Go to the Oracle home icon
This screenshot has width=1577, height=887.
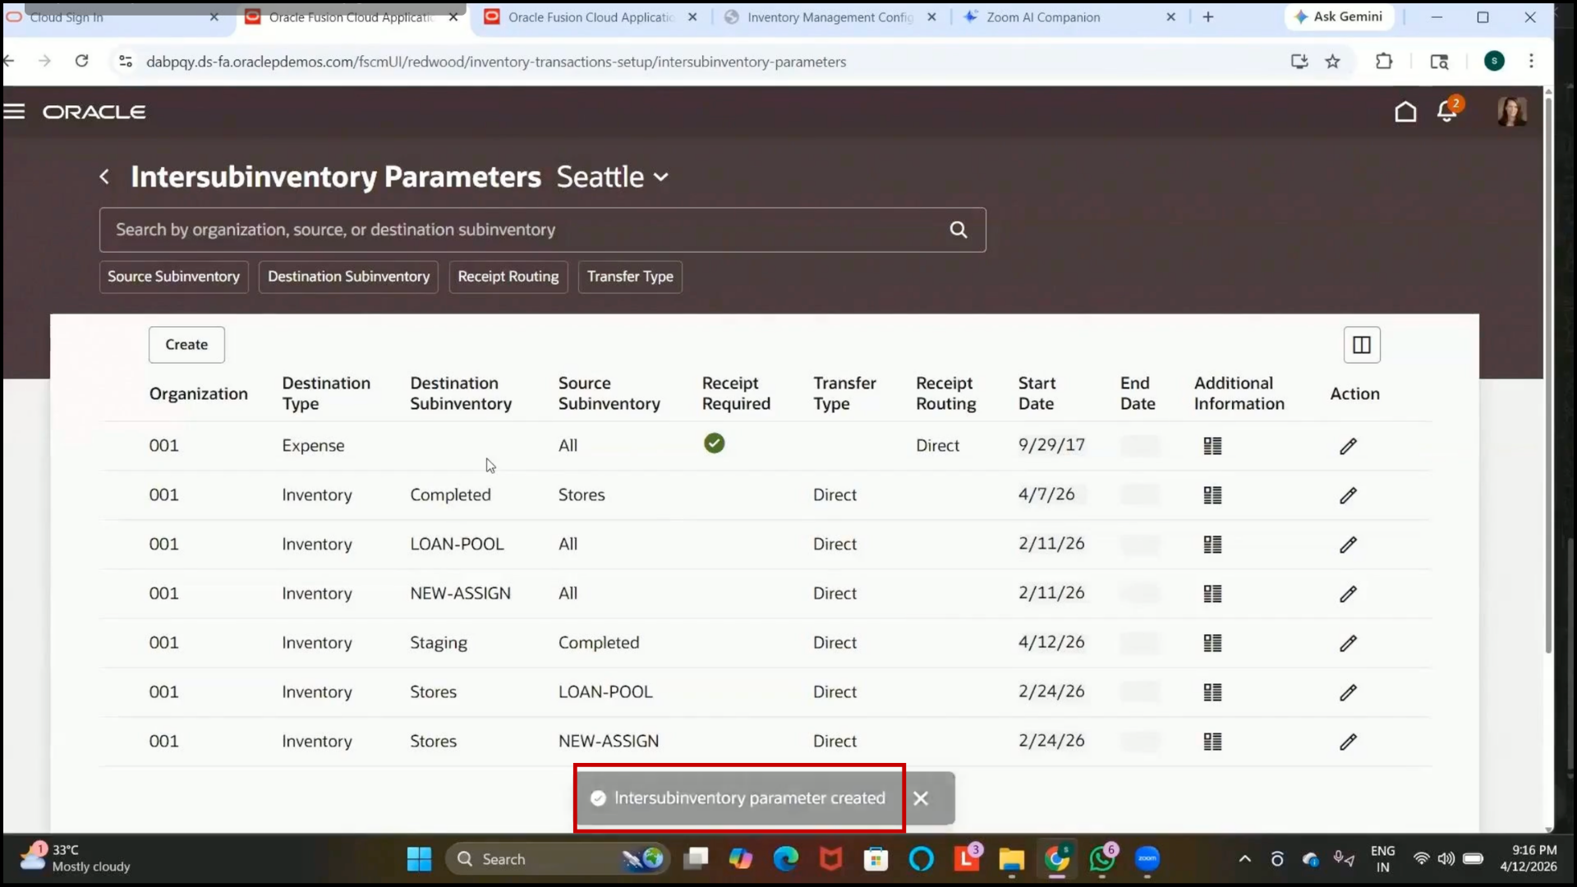(x=1405, y=112)
